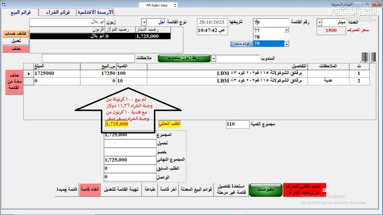Select highlighted invoice 79 in the list

point(269,44)
